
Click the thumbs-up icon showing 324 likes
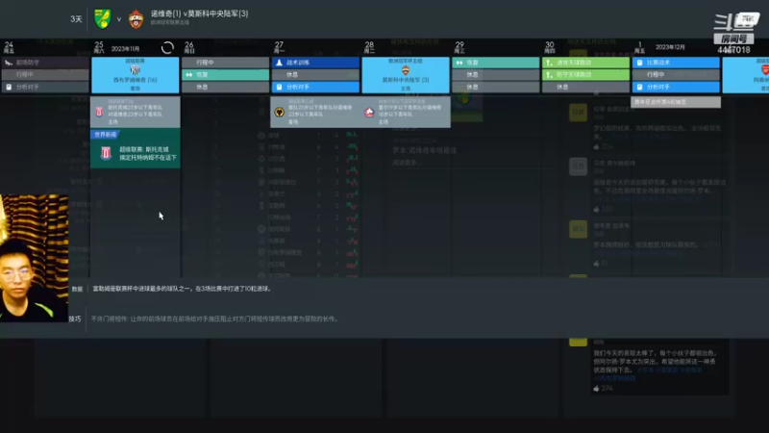[x=596, y=147]
